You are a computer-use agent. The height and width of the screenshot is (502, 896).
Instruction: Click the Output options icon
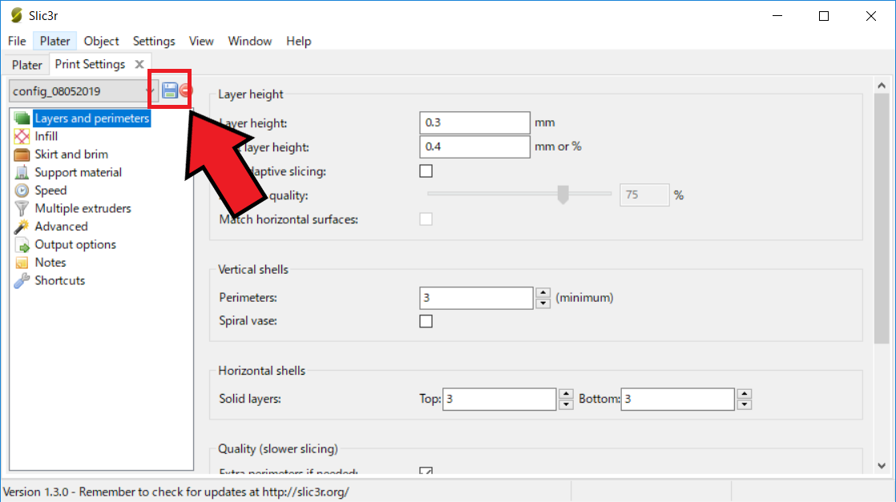coord(22,244)
